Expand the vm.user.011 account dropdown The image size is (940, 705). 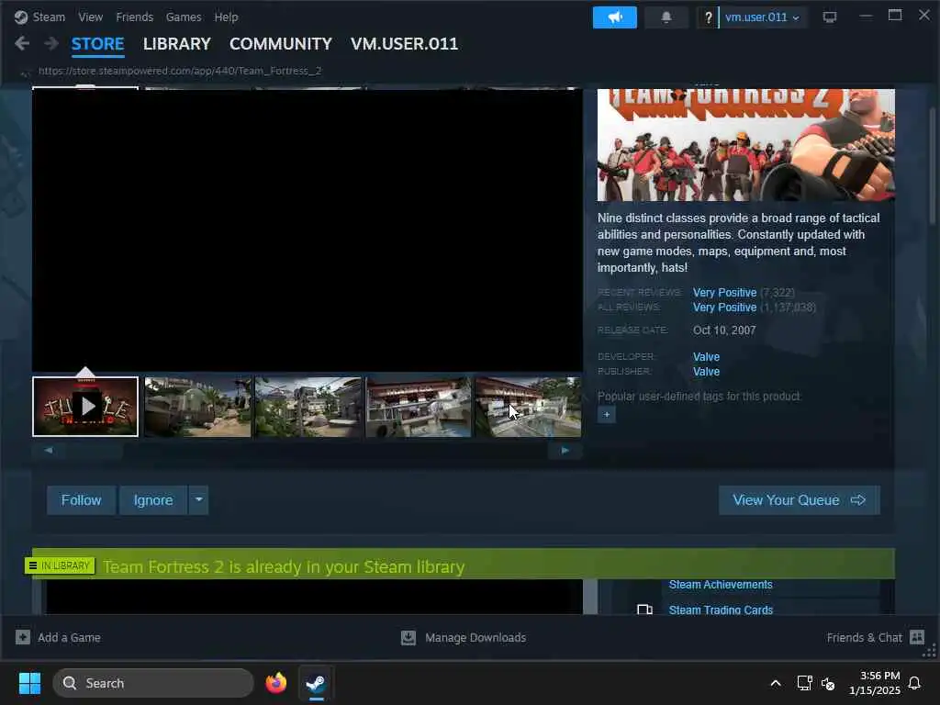coord(762,17)
